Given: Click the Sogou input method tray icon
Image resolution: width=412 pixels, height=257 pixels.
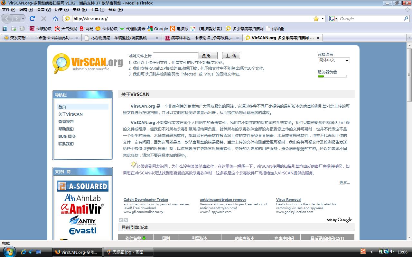Looking at the screenshot, I should [x=363, y=252].
